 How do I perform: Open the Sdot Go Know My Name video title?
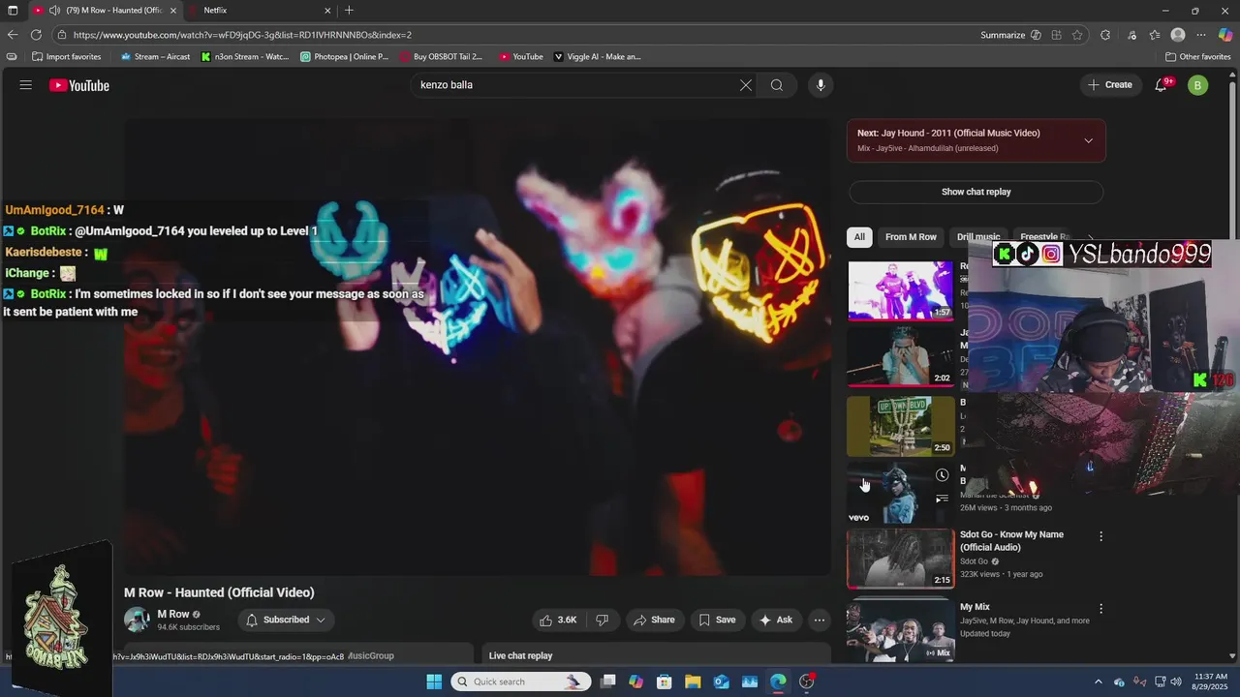coord(1011,540)
